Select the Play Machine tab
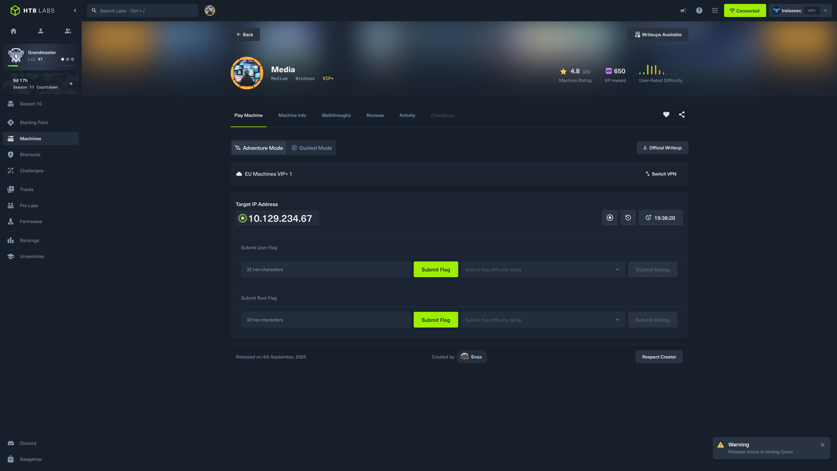This screenshot has width=837, height=471. click(249, 116)
